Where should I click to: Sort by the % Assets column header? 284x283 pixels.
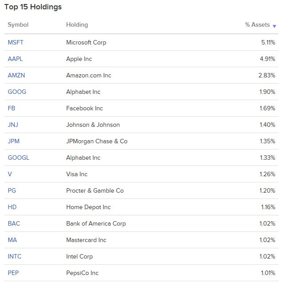coord(257,24)
